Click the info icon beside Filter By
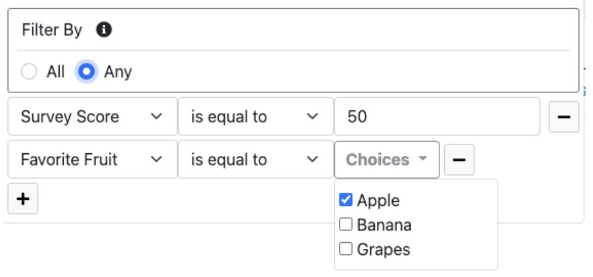The width and height of the screenshot is (593, 277). (x=103, y=29)
